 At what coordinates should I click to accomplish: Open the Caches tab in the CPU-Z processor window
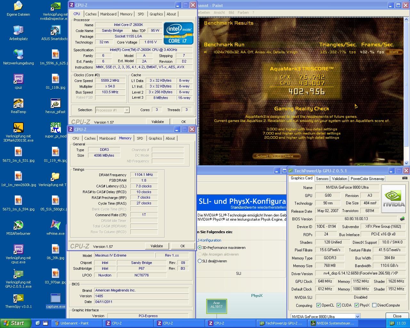point(91,14)
